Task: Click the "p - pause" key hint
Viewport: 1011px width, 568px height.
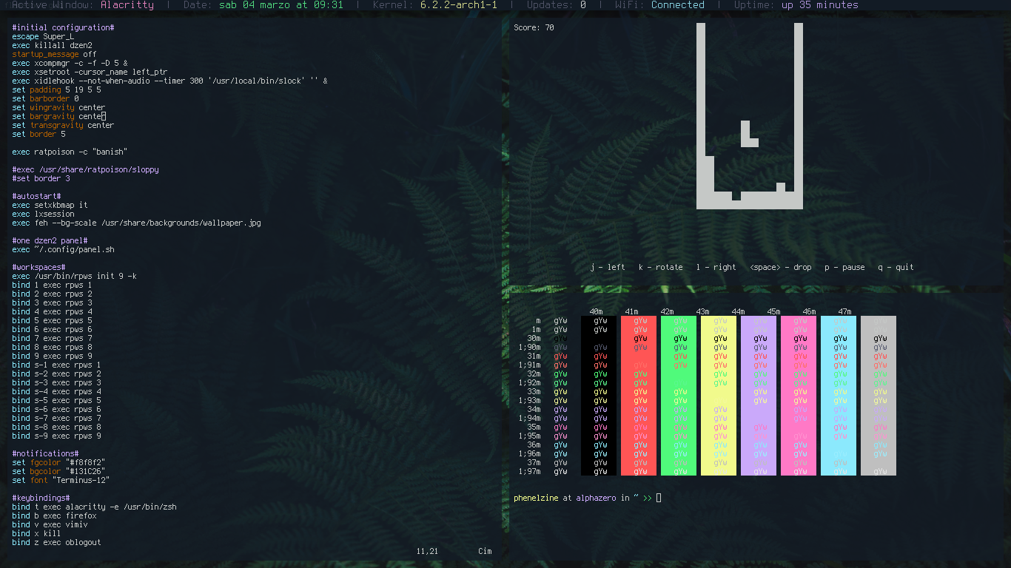Action: 844,267
